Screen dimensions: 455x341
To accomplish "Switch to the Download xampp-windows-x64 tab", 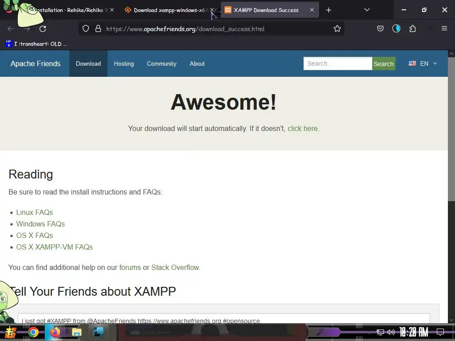I will [x=169, y=10].
